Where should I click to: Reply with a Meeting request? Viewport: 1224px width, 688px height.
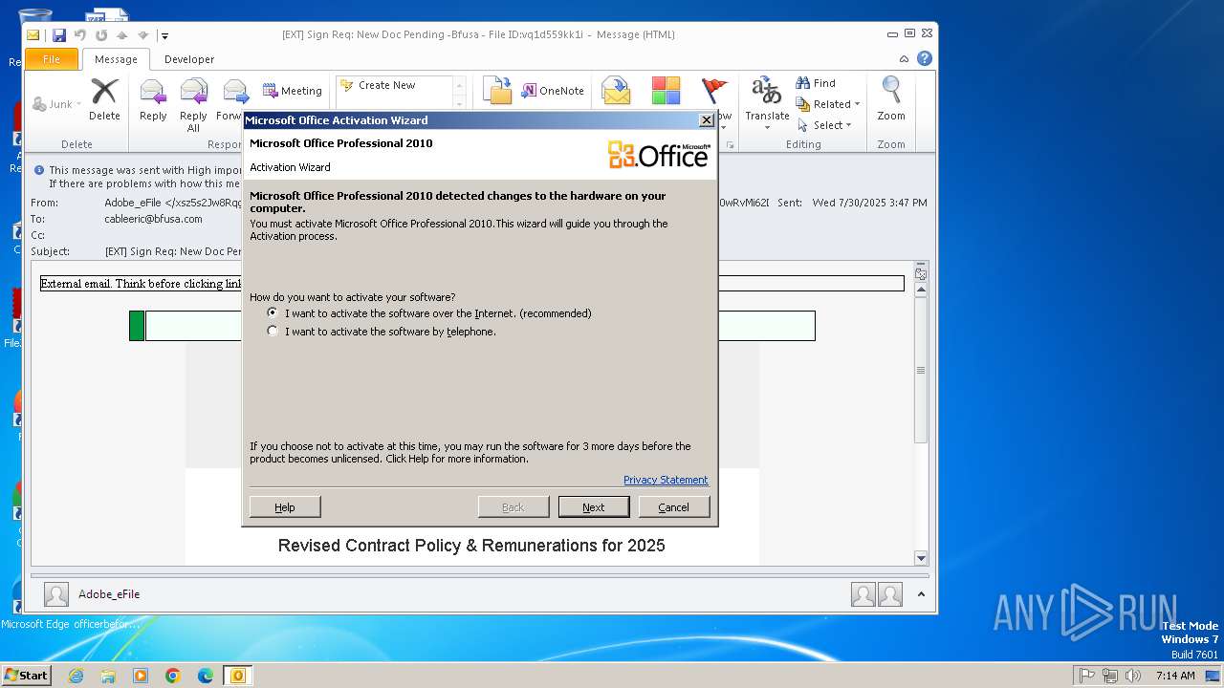293,91
